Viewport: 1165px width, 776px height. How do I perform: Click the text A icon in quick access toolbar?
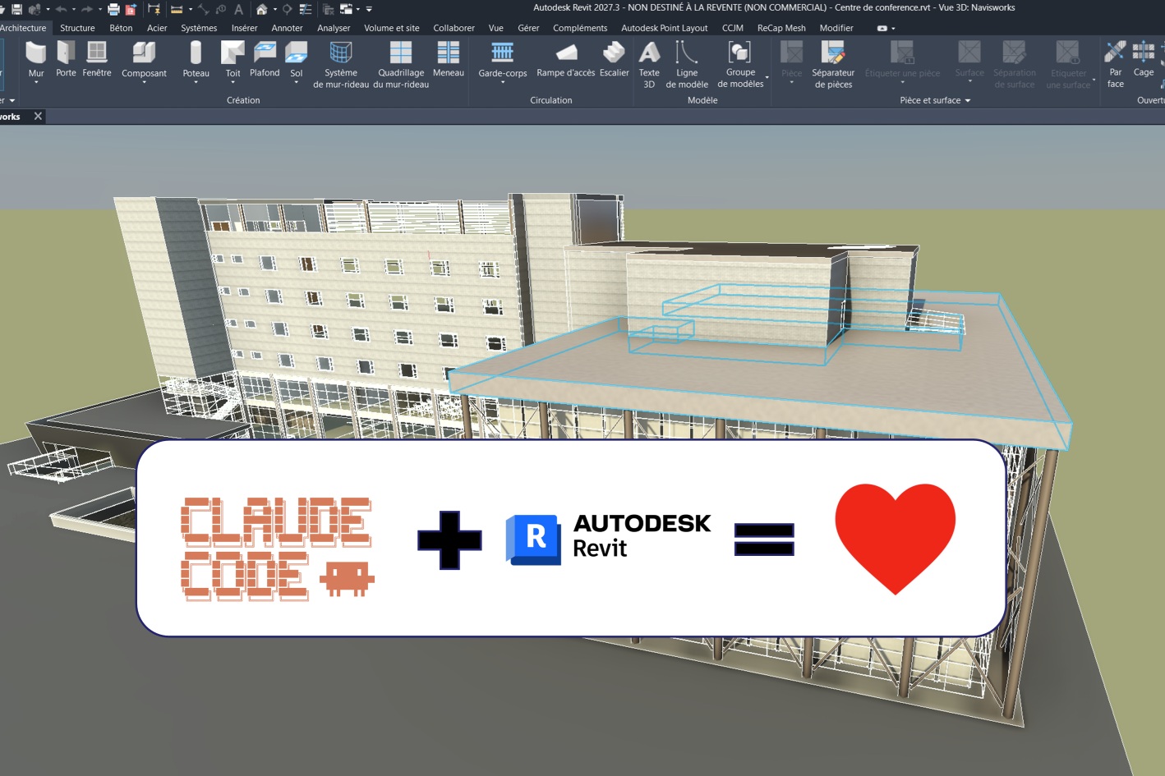click(x=238, y=9)
